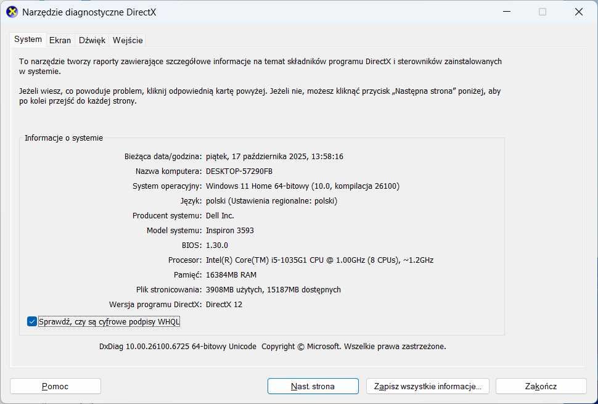
Task: Click the BIOS version 1.30.0 value
Action: 217,245
